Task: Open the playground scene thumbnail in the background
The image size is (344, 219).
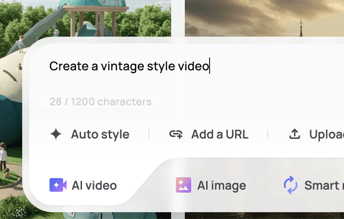Action: (85, 18)
